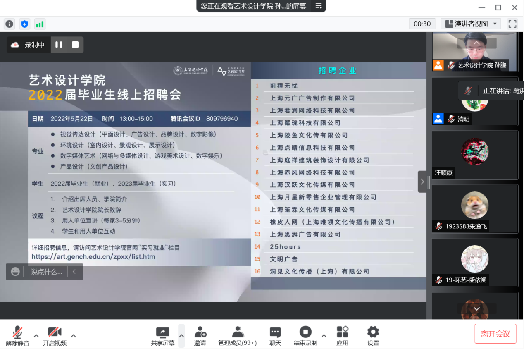The image size is (524, 349).
Task: Click the 正在讲话 speaking indicator
Action: pyautogui.click(x=491, y=91)
